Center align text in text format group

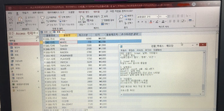click(174, 21)
